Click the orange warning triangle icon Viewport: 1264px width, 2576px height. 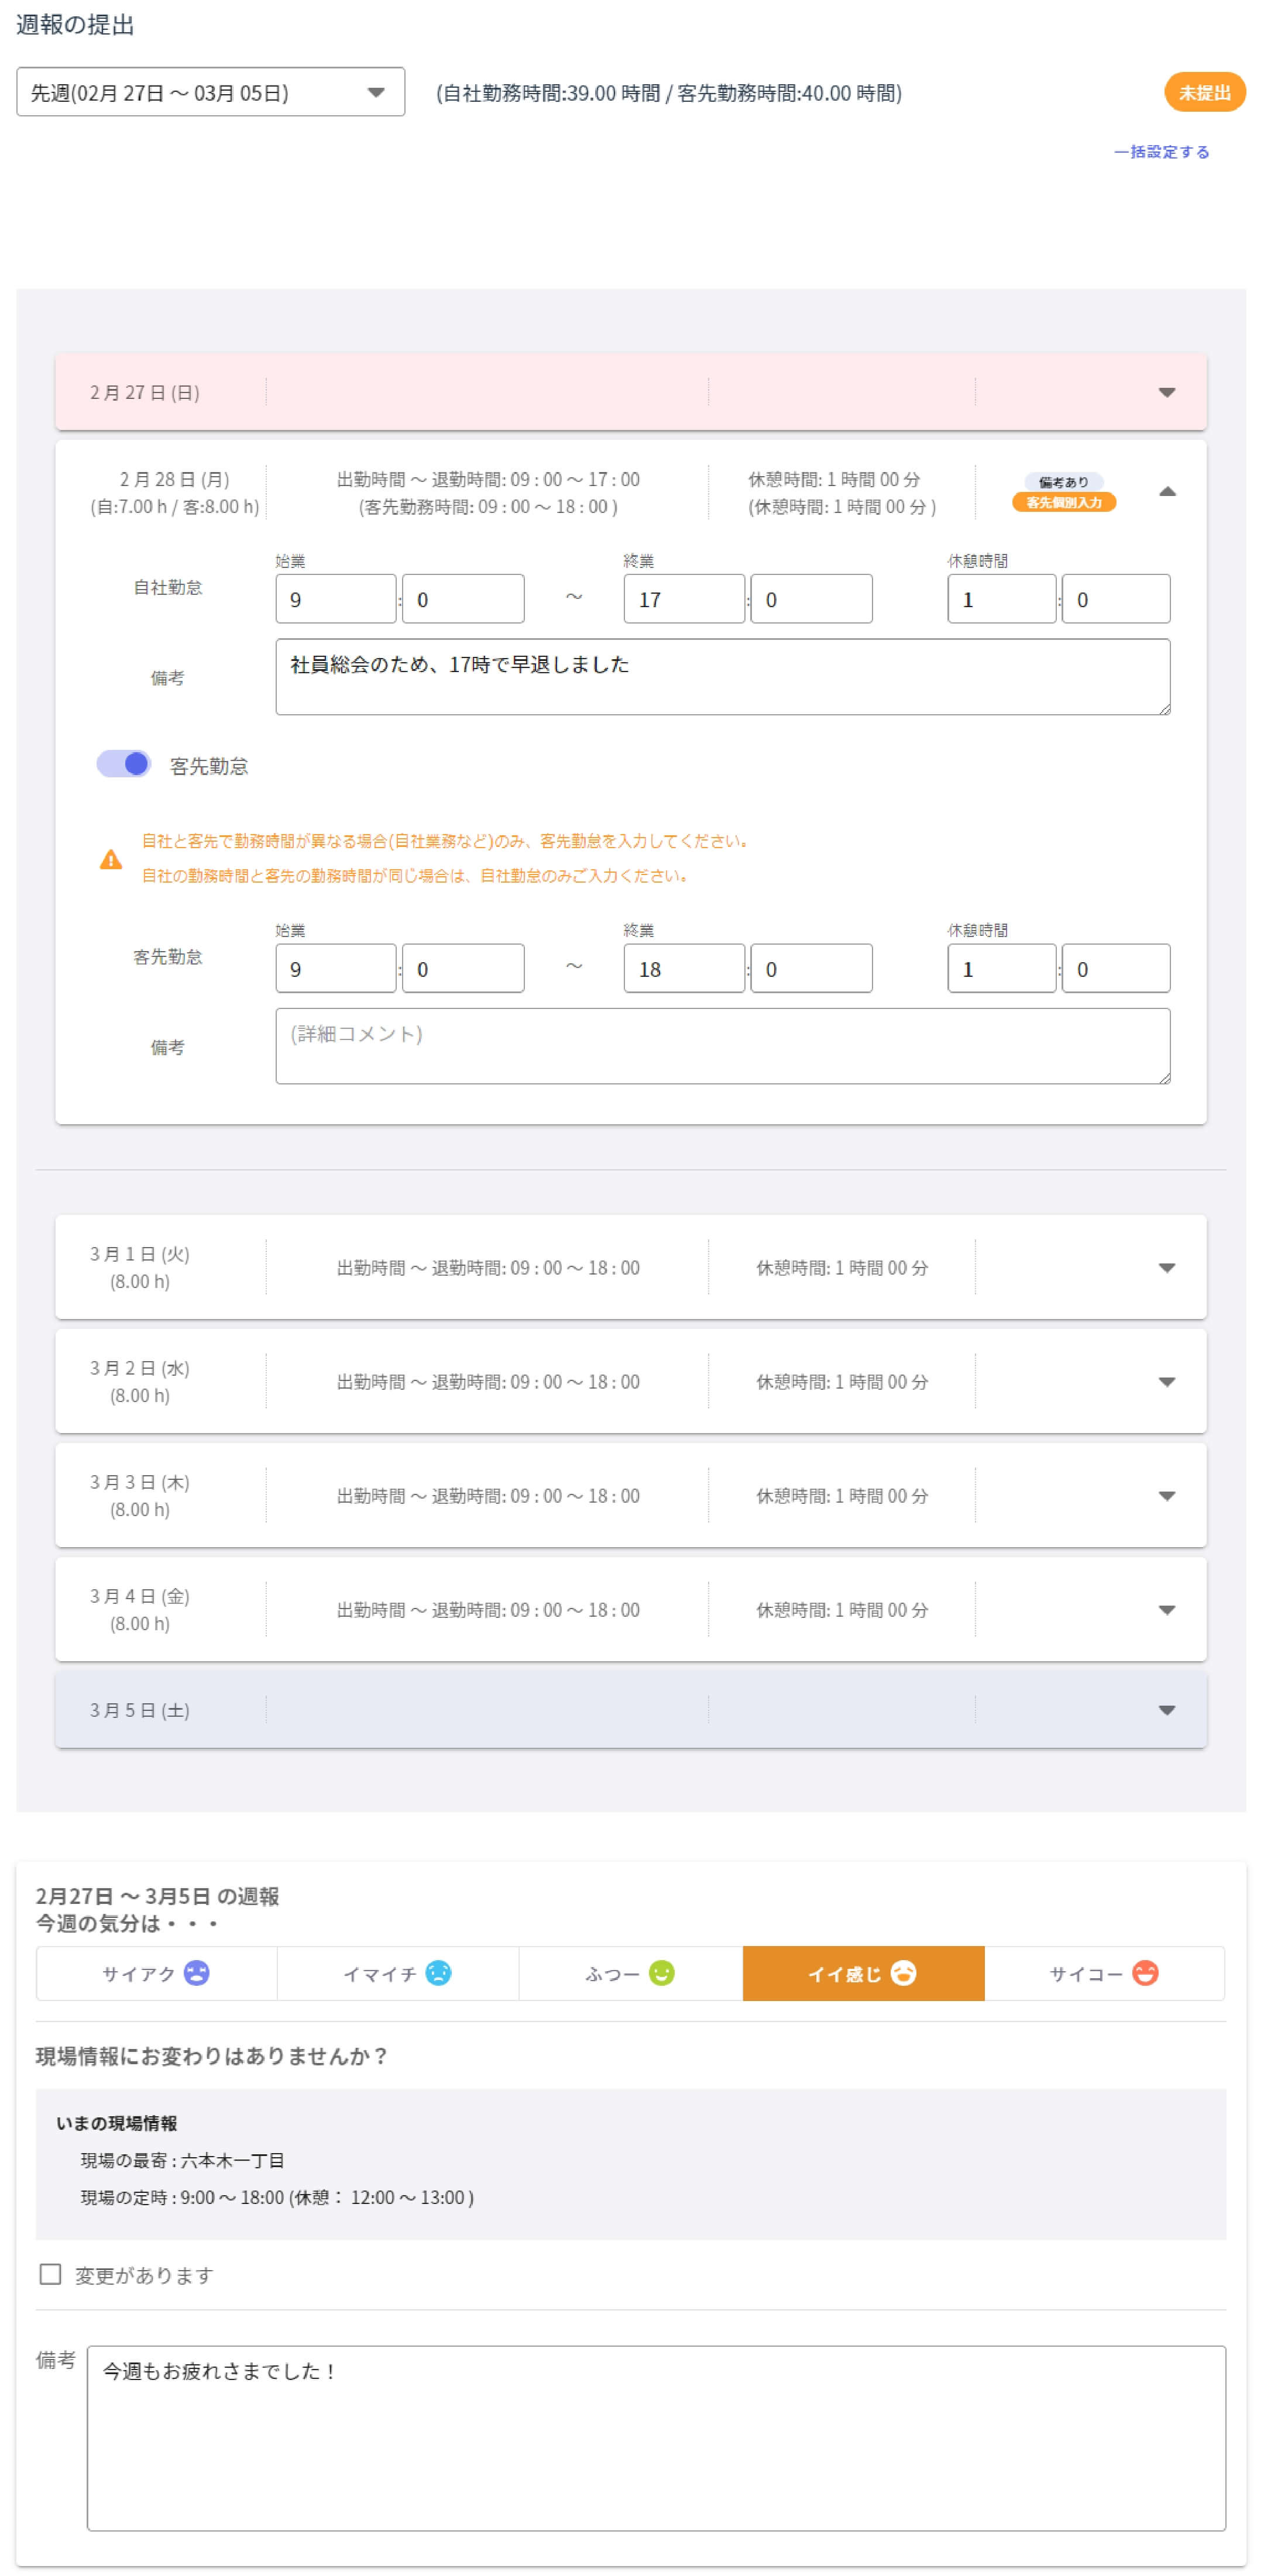click(111, 859)
